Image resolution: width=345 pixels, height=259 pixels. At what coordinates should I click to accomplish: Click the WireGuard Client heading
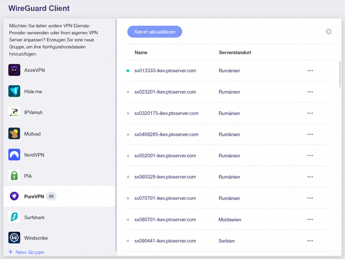point(39,8)
